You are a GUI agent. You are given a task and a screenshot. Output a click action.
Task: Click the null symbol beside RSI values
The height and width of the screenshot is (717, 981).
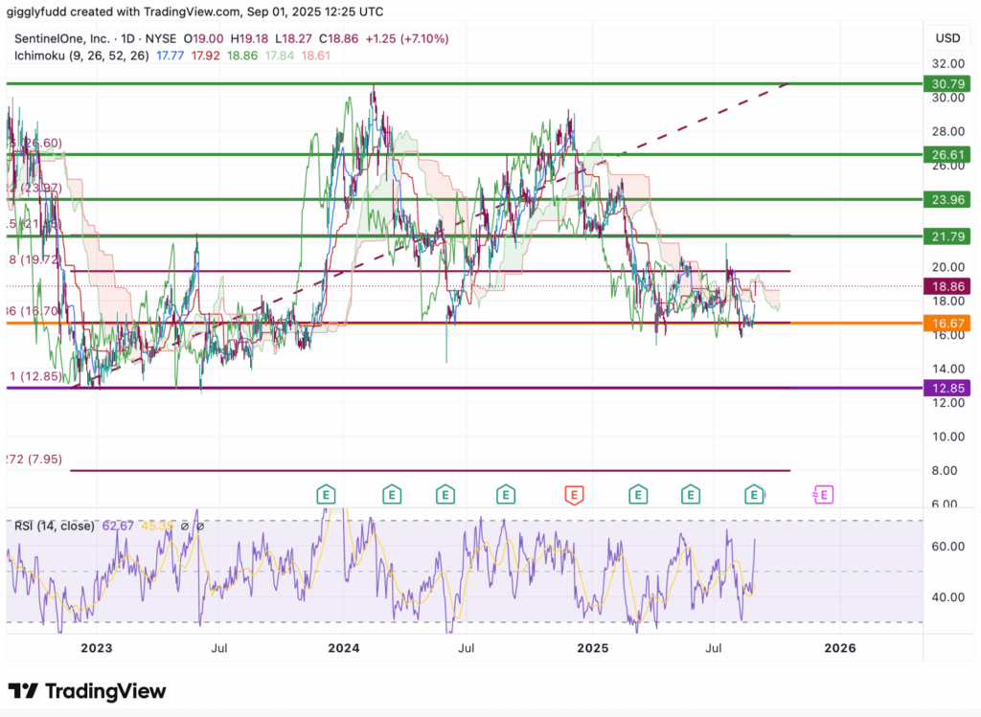(x=200, y=526)
